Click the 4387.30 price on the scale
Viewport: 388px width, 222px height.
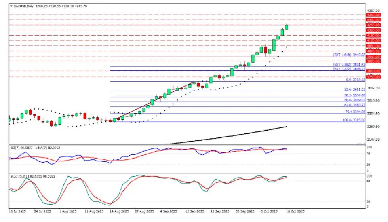[373, 10]
